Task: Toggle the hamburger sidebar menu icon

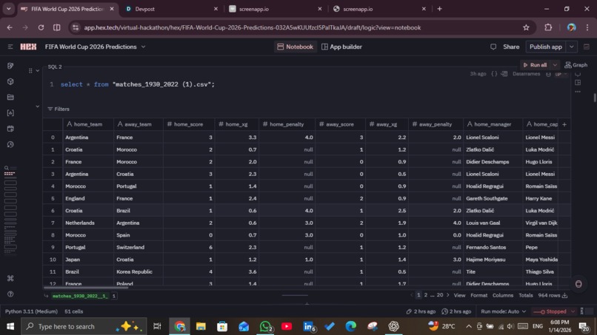Action: (x=10, y=47)
